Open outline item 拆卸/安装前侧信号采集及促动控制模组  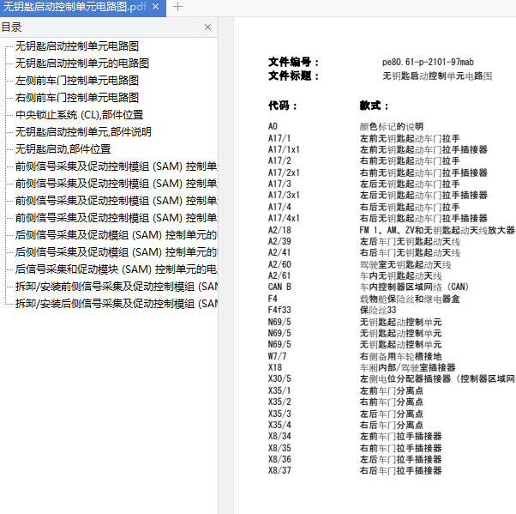pos(117,287)
